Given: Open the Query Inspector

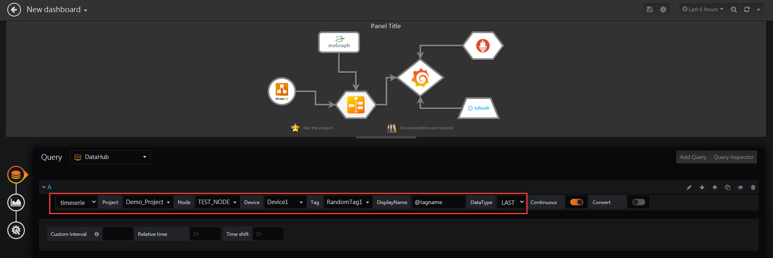Looking at the screenshot, I should point(733,157).
